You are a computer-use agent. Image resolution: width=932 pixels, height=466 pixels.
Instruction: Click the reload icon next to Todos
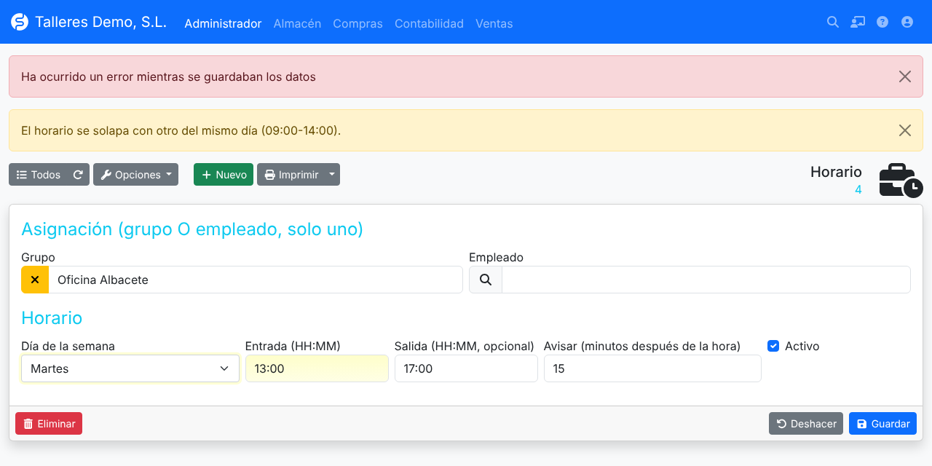click(78, 175)
